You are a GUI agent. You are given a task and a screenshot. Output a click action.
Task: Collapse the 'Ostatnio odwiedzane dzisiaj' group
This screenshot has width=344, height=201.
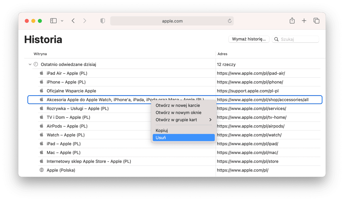click(x=30, y=64)
